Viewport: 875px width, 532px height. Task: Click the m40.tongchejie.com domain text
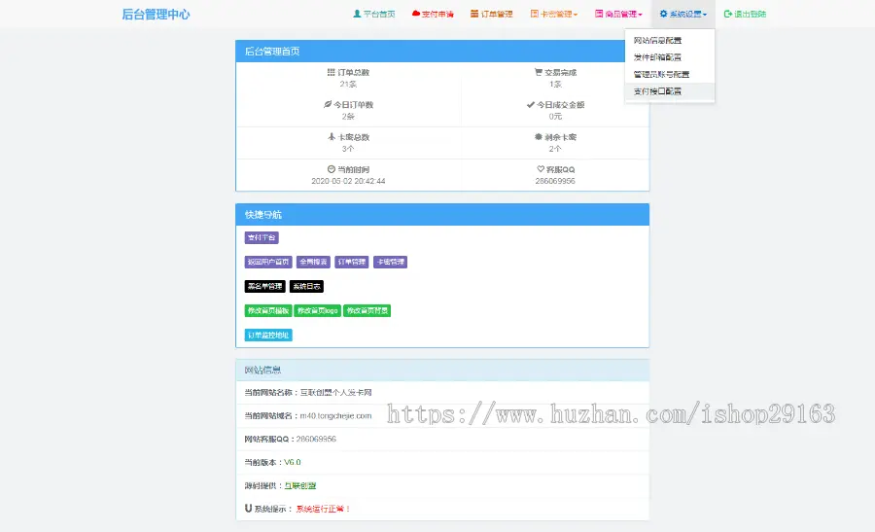click(x=336, y=416)
